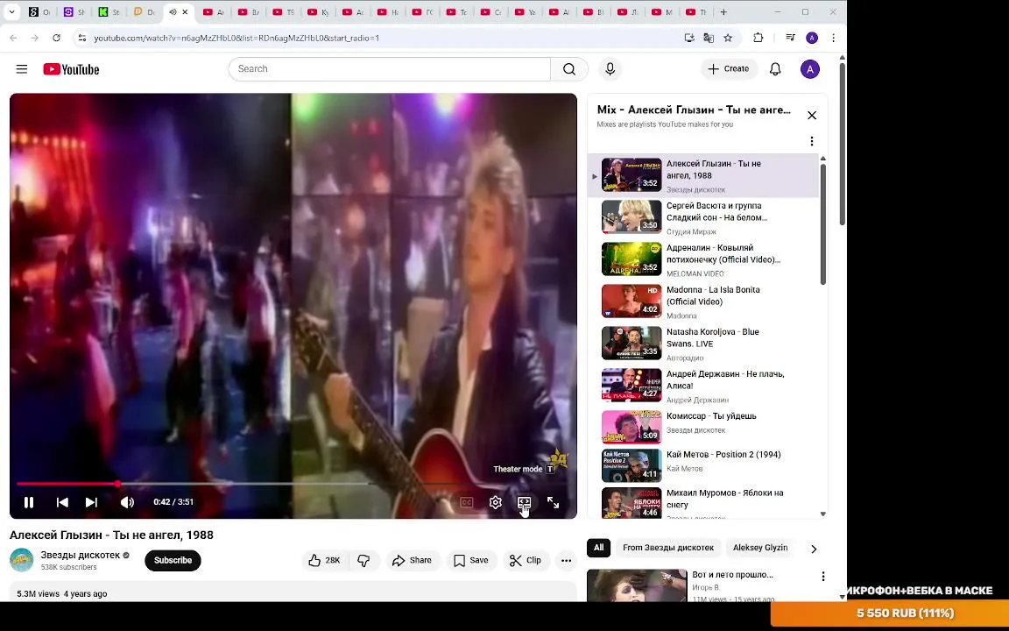Screen dimensions: 1009x631
Task: Toggle subtitles with the CC button
Action: point(467,502)
